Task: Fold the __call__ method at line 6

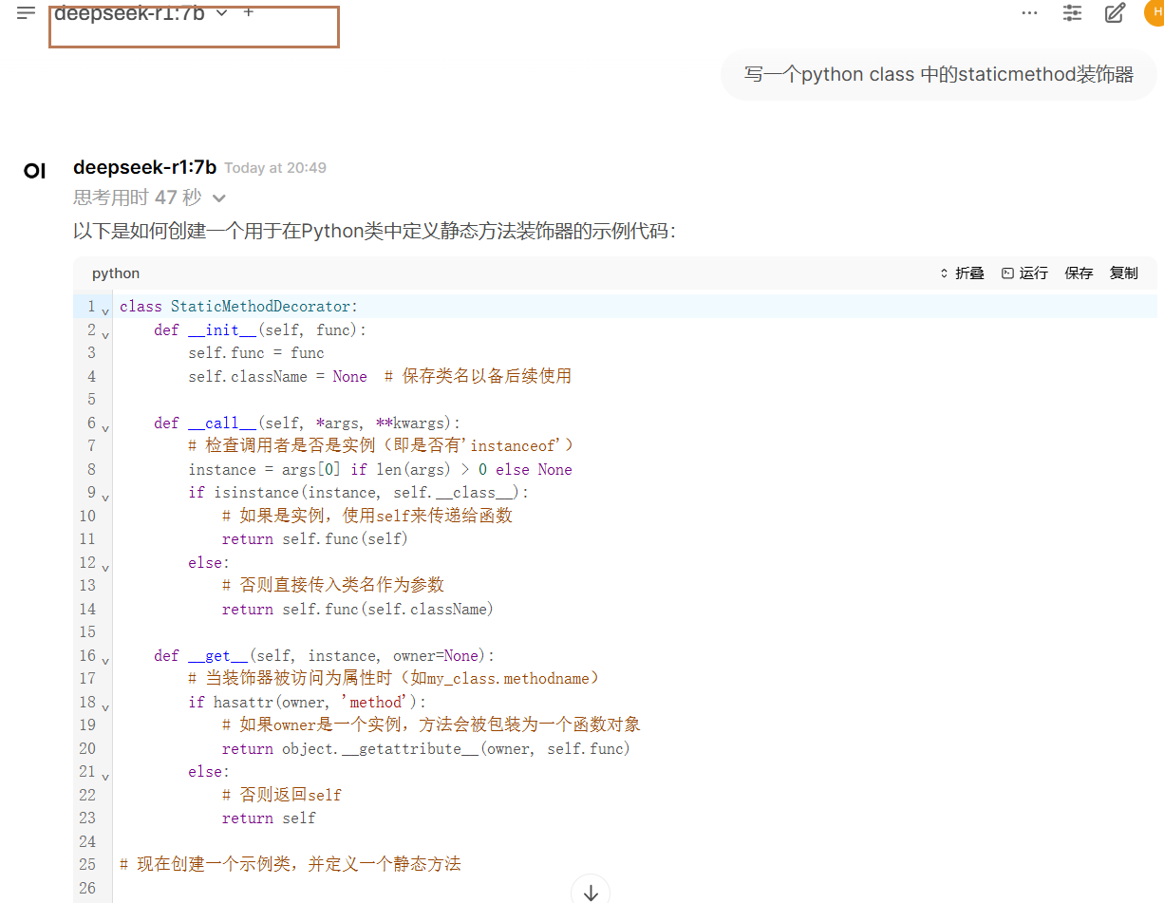Action: (105, 427)
